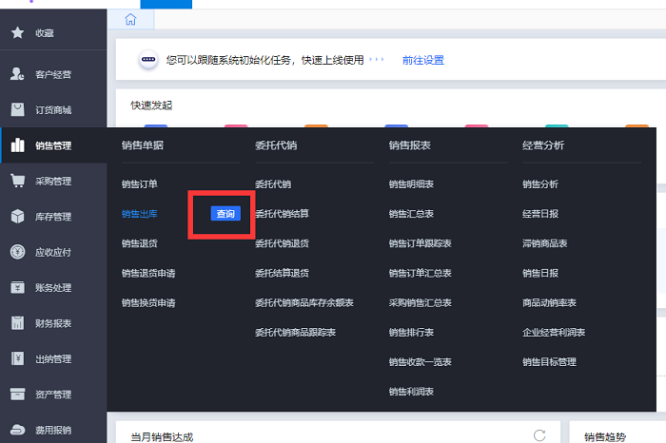Select 销售目标管理 menu item
Screen dimensions: 666x443
pos(549,362)
